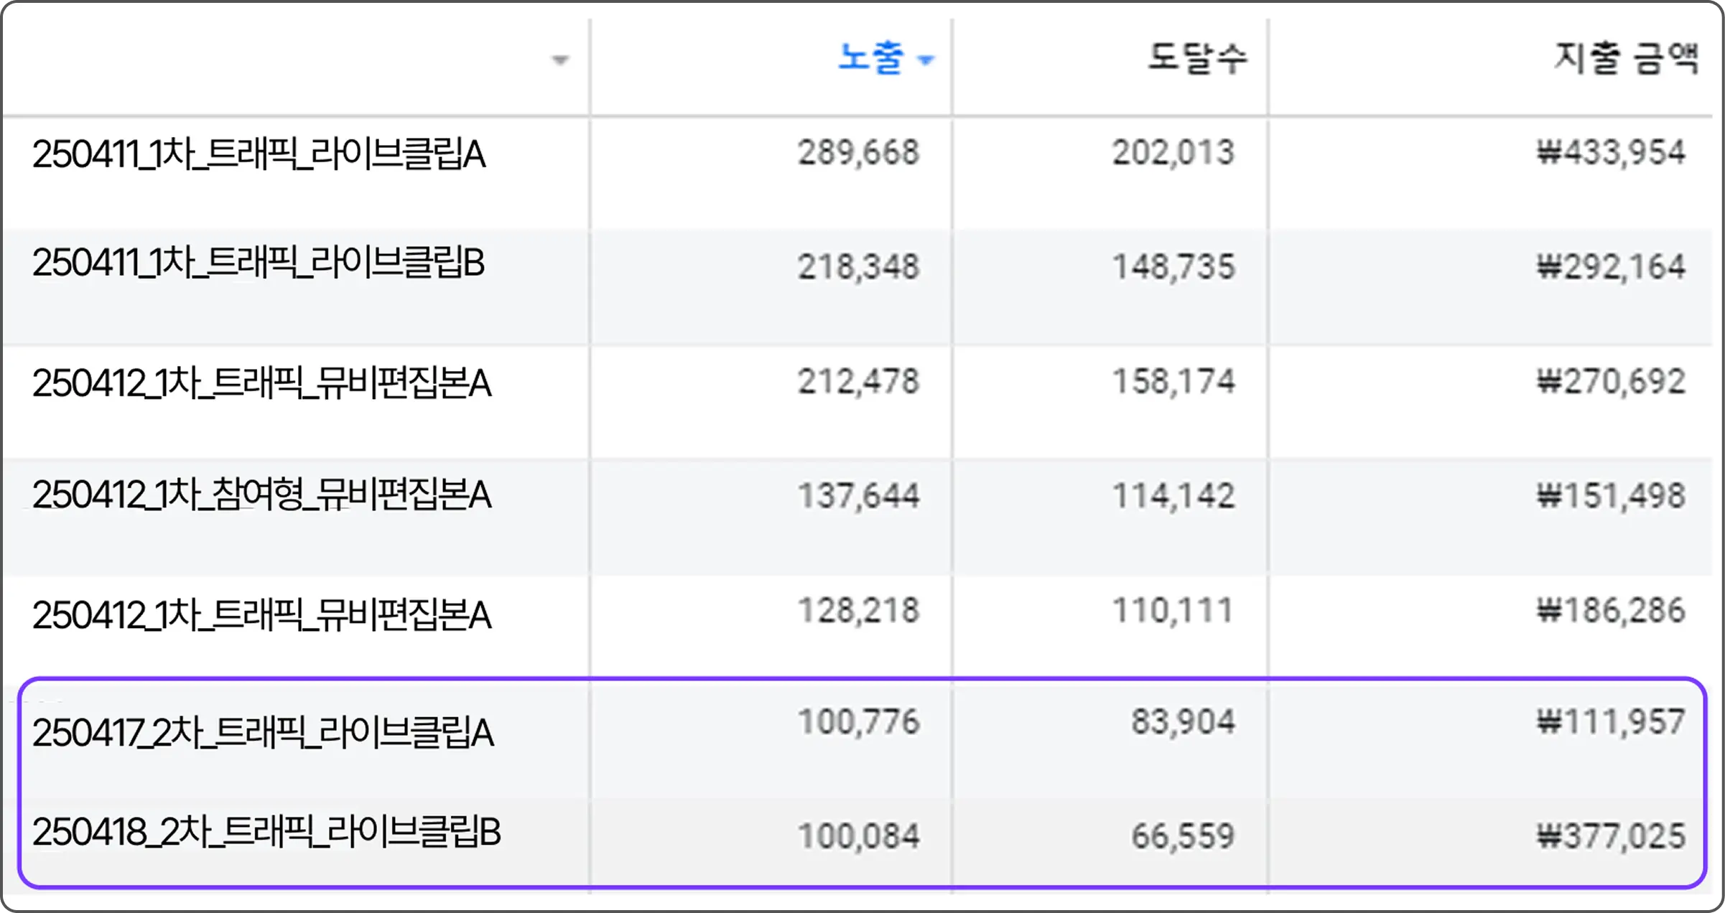Click the ₩151,498 spend amount
The width and height of the screenshot is (1725, 913).
pyautogui.click(x=1611, y=495)
